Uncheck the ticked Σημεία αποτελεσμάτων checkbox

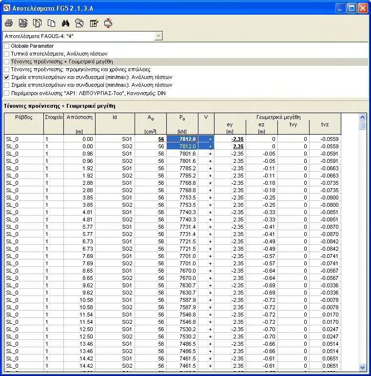[7, 77]
